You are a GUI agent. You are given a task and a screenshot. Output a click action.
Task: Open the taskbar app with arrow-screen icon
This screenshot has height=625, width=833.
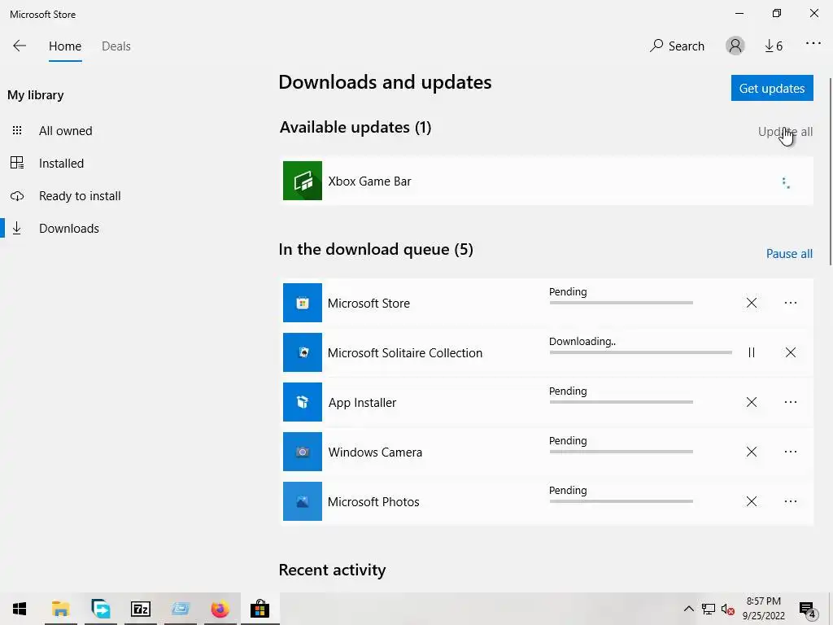point(100,609)
